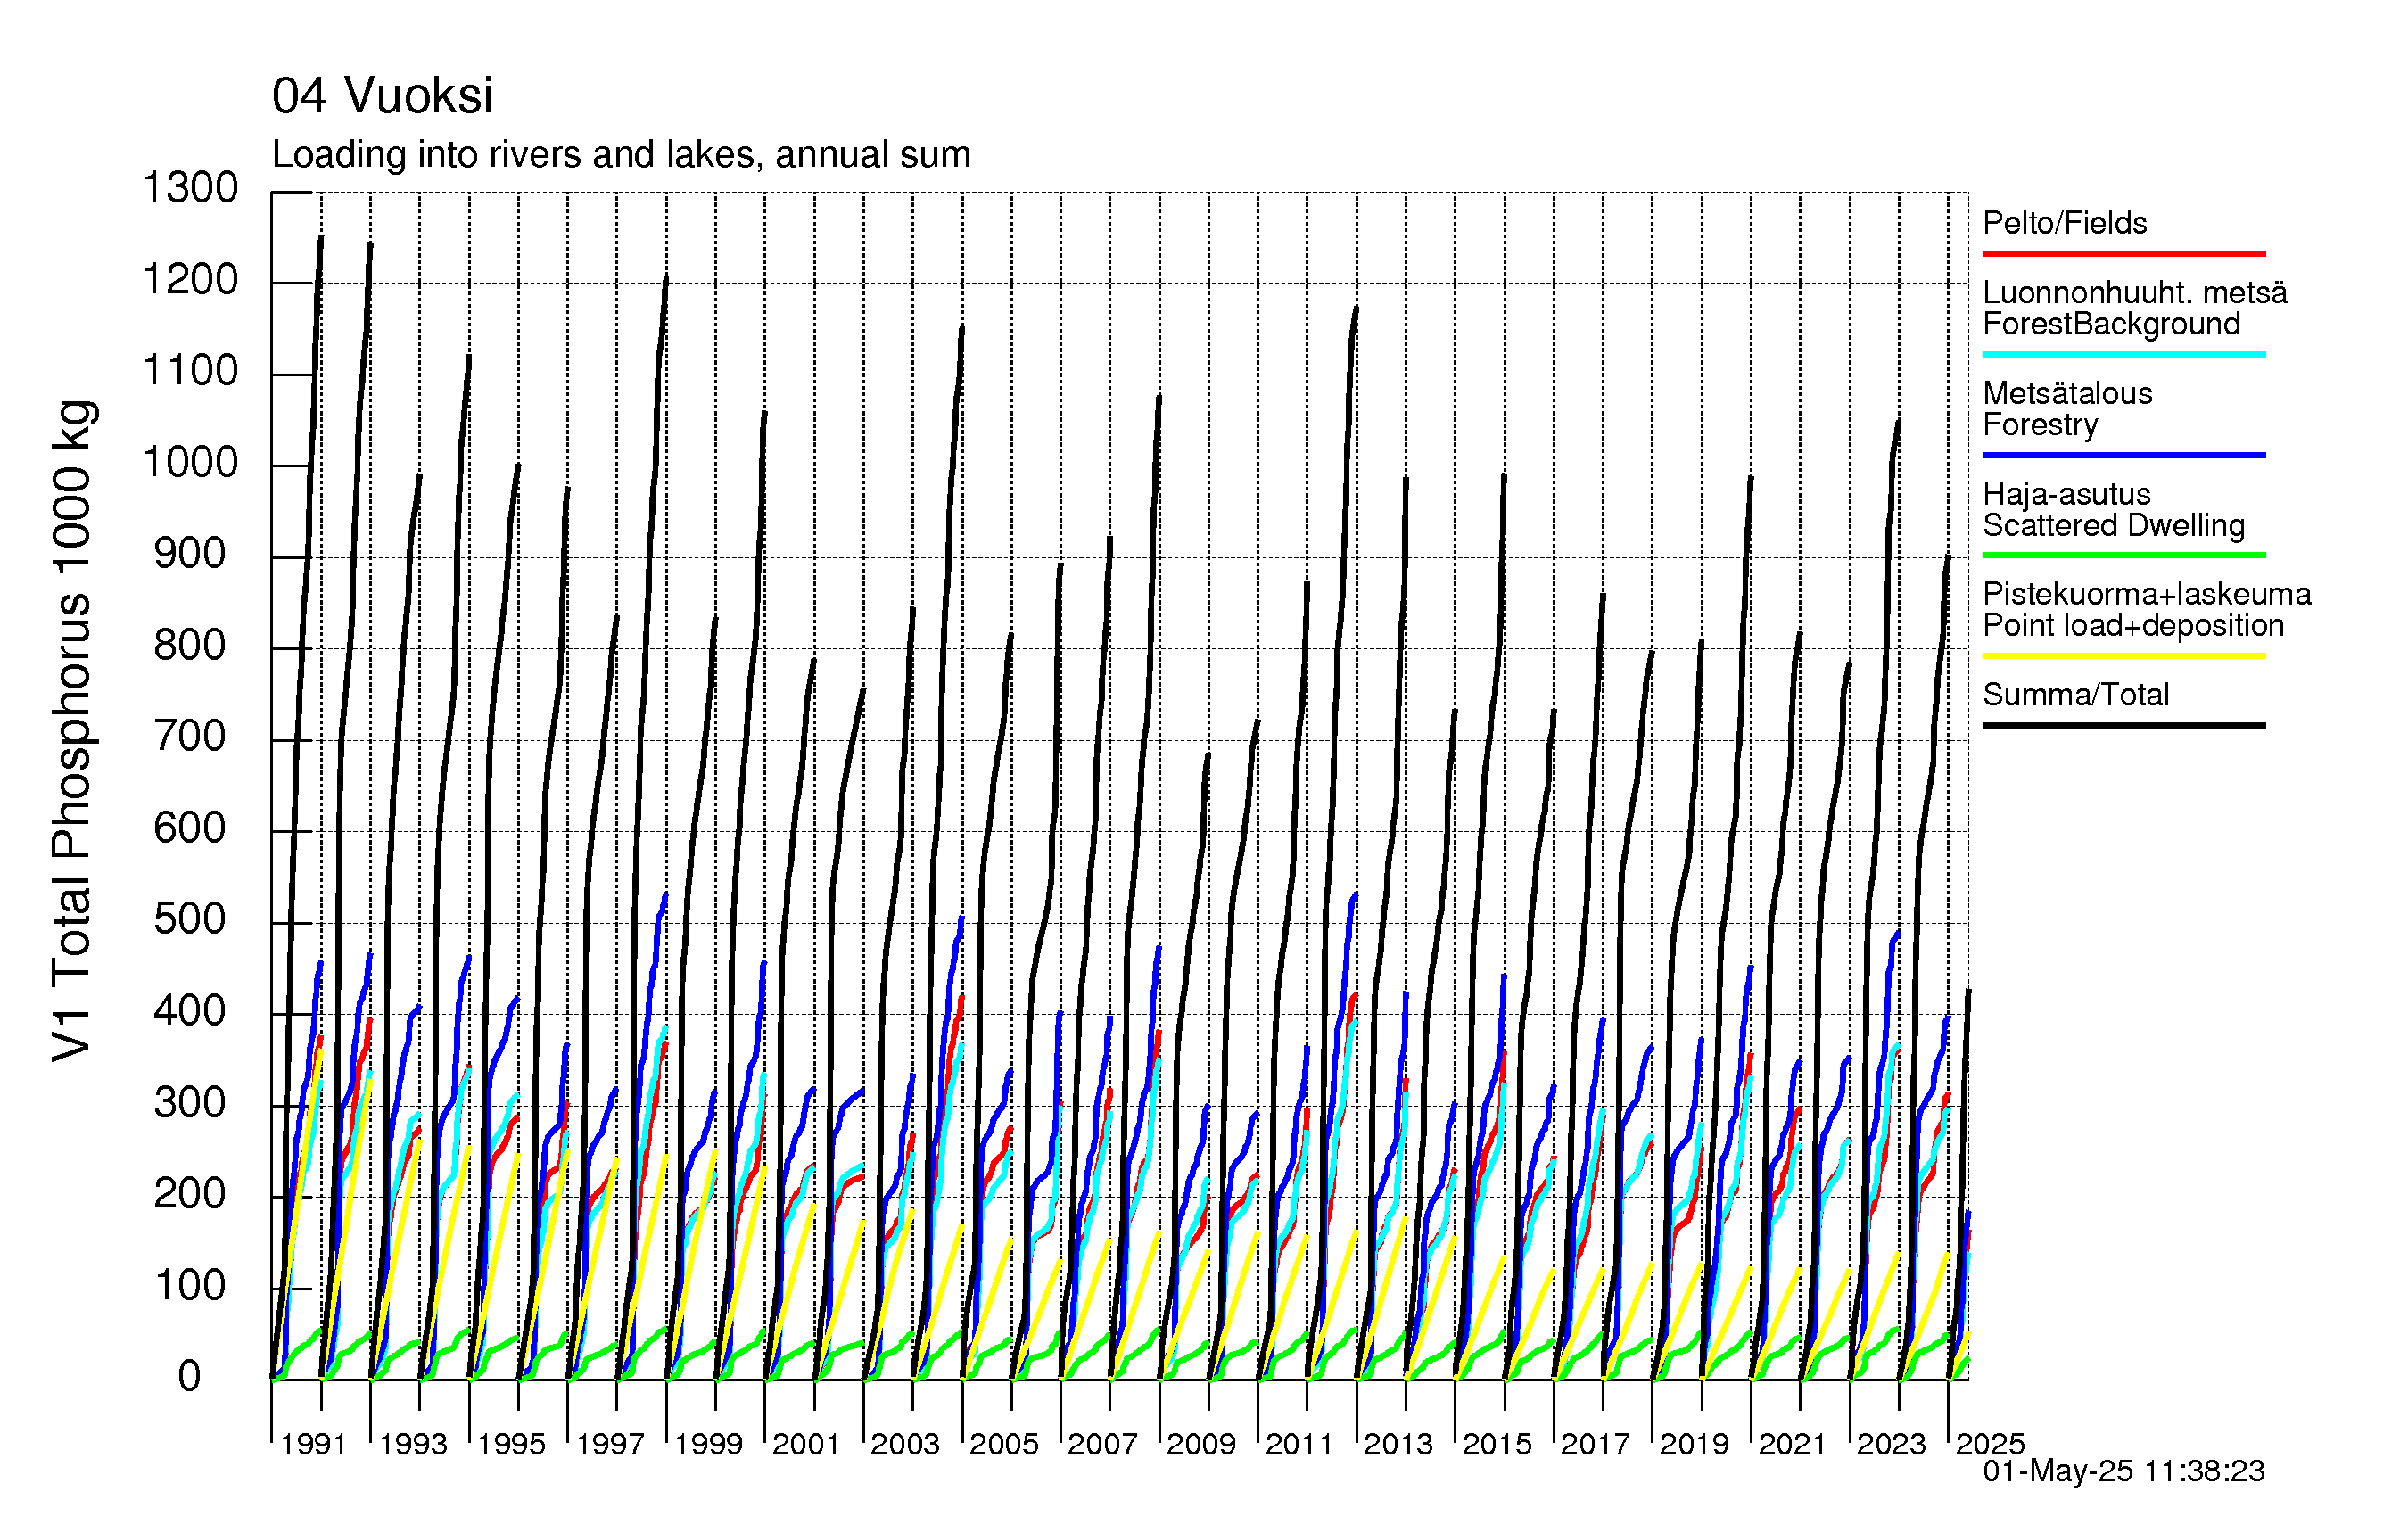
Task: Click the cyan ForestBackground legend line
Action: point(2123,354)
